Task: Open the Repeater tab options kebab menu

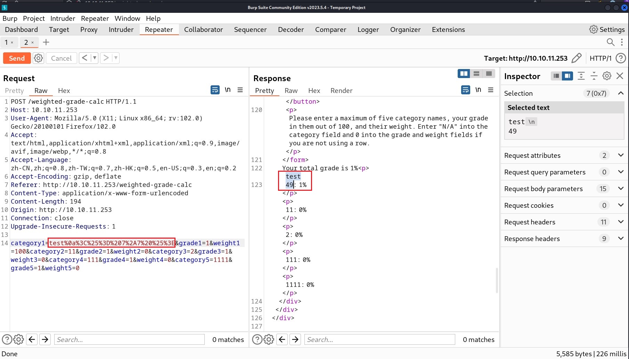Action: 622,42
